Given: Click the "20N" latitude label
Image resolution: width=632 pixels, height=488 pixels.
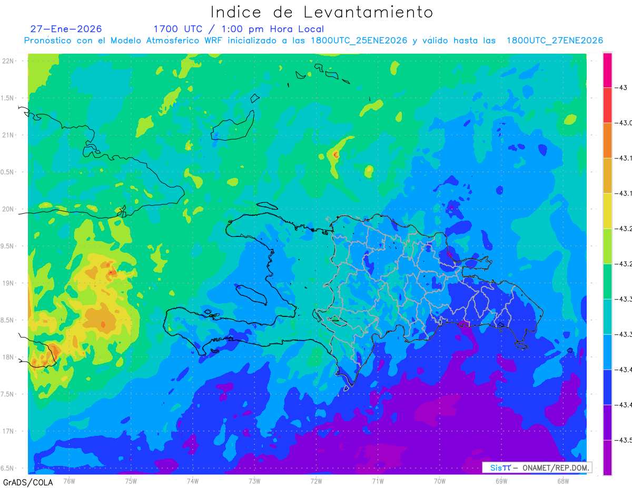Looking at the screenshot, I should coord(7,209).
